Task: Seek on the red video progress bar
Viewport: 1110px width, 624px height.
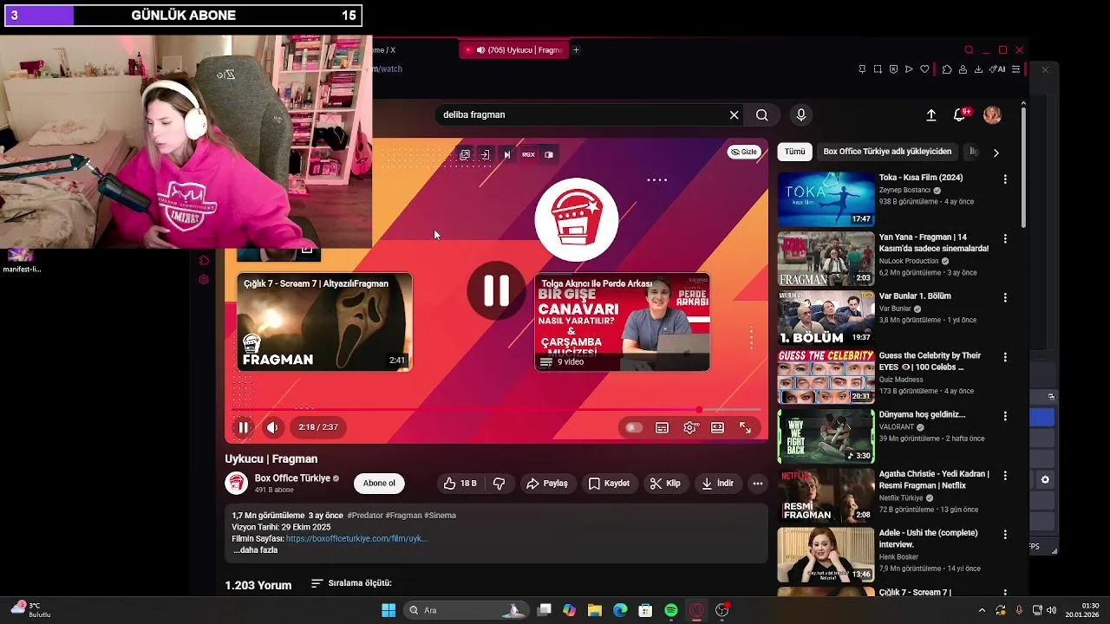Action: pos(496,410)
